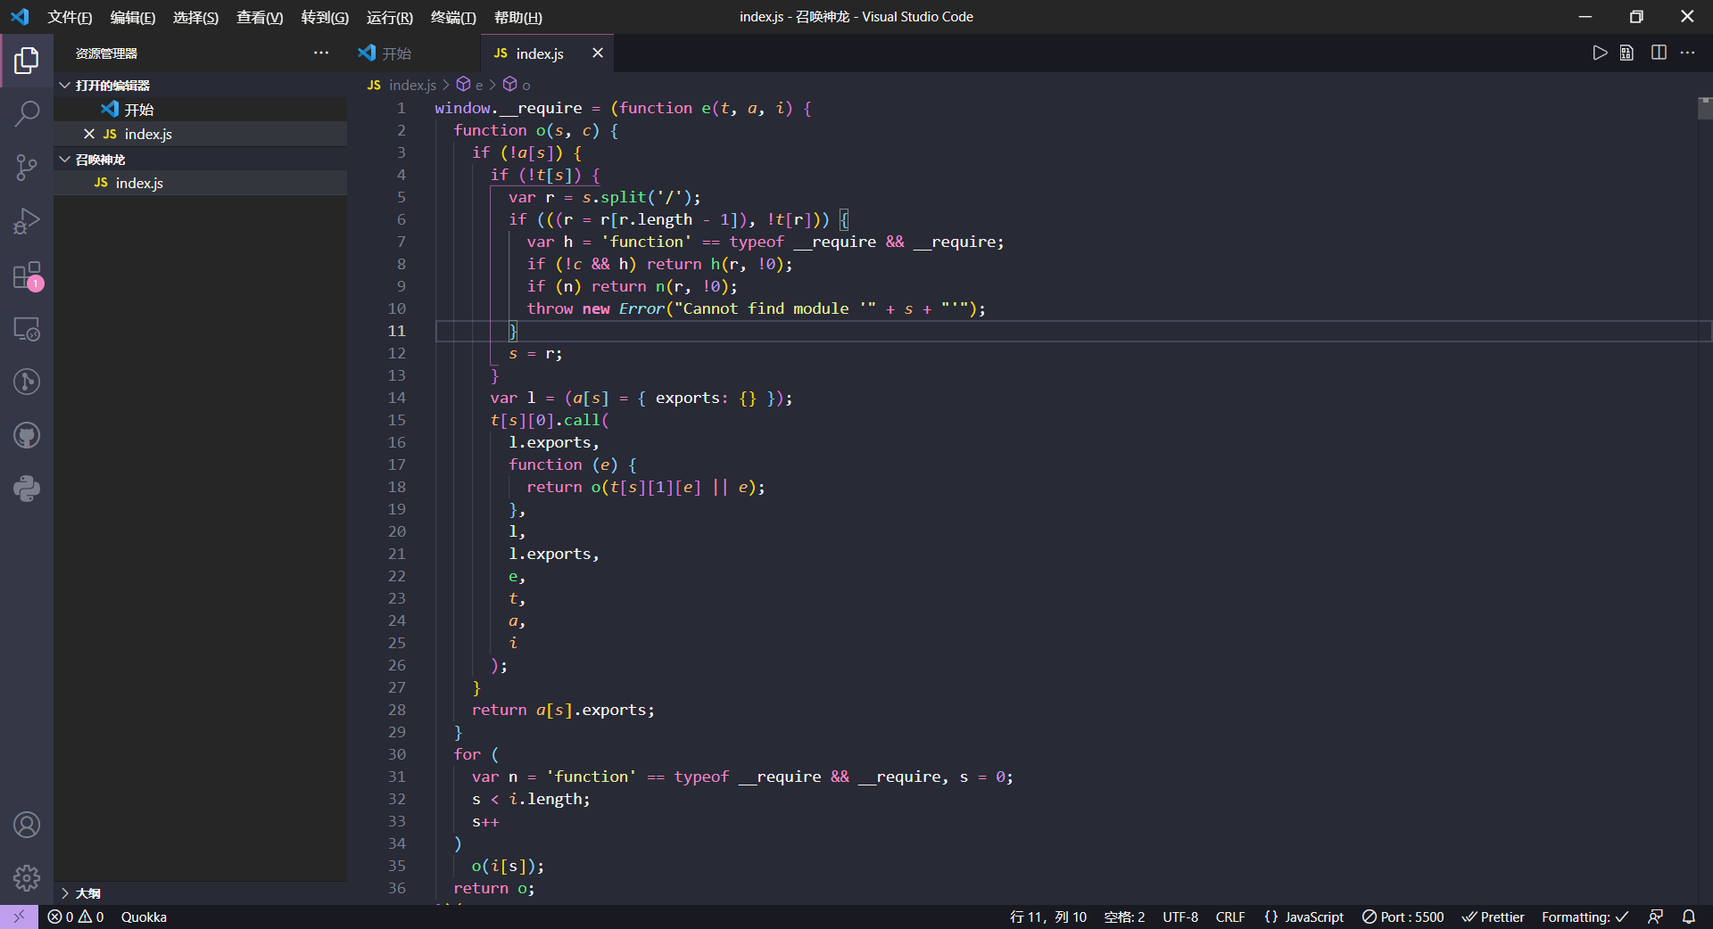Viewport: 1713px width, 929px height.
Task: Open Git Graph icon in activity bar
Action: click(27, 382)
